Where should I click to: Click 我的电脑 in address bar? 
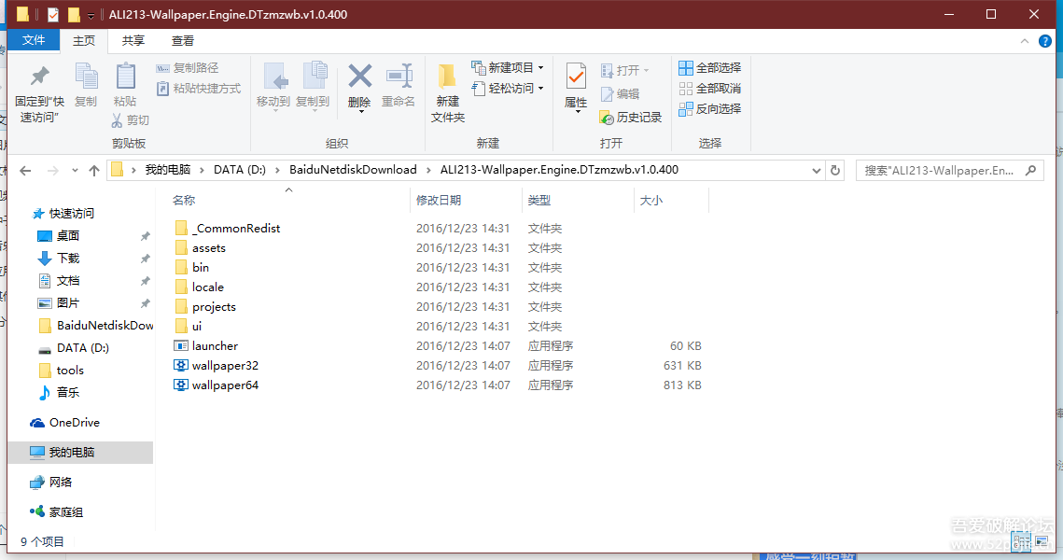(167, 170)
